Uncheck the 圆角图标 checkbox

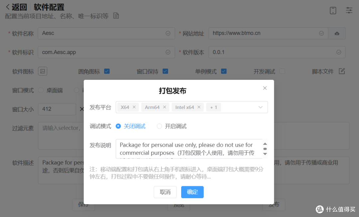(107, 71)
